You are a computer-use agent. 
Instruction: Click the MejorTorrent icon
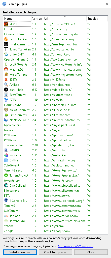pos(6,75)
